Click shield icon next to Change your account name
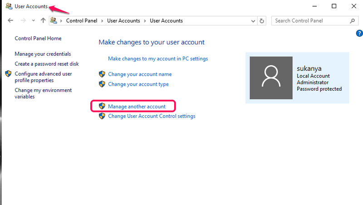 tap(102, 74)
